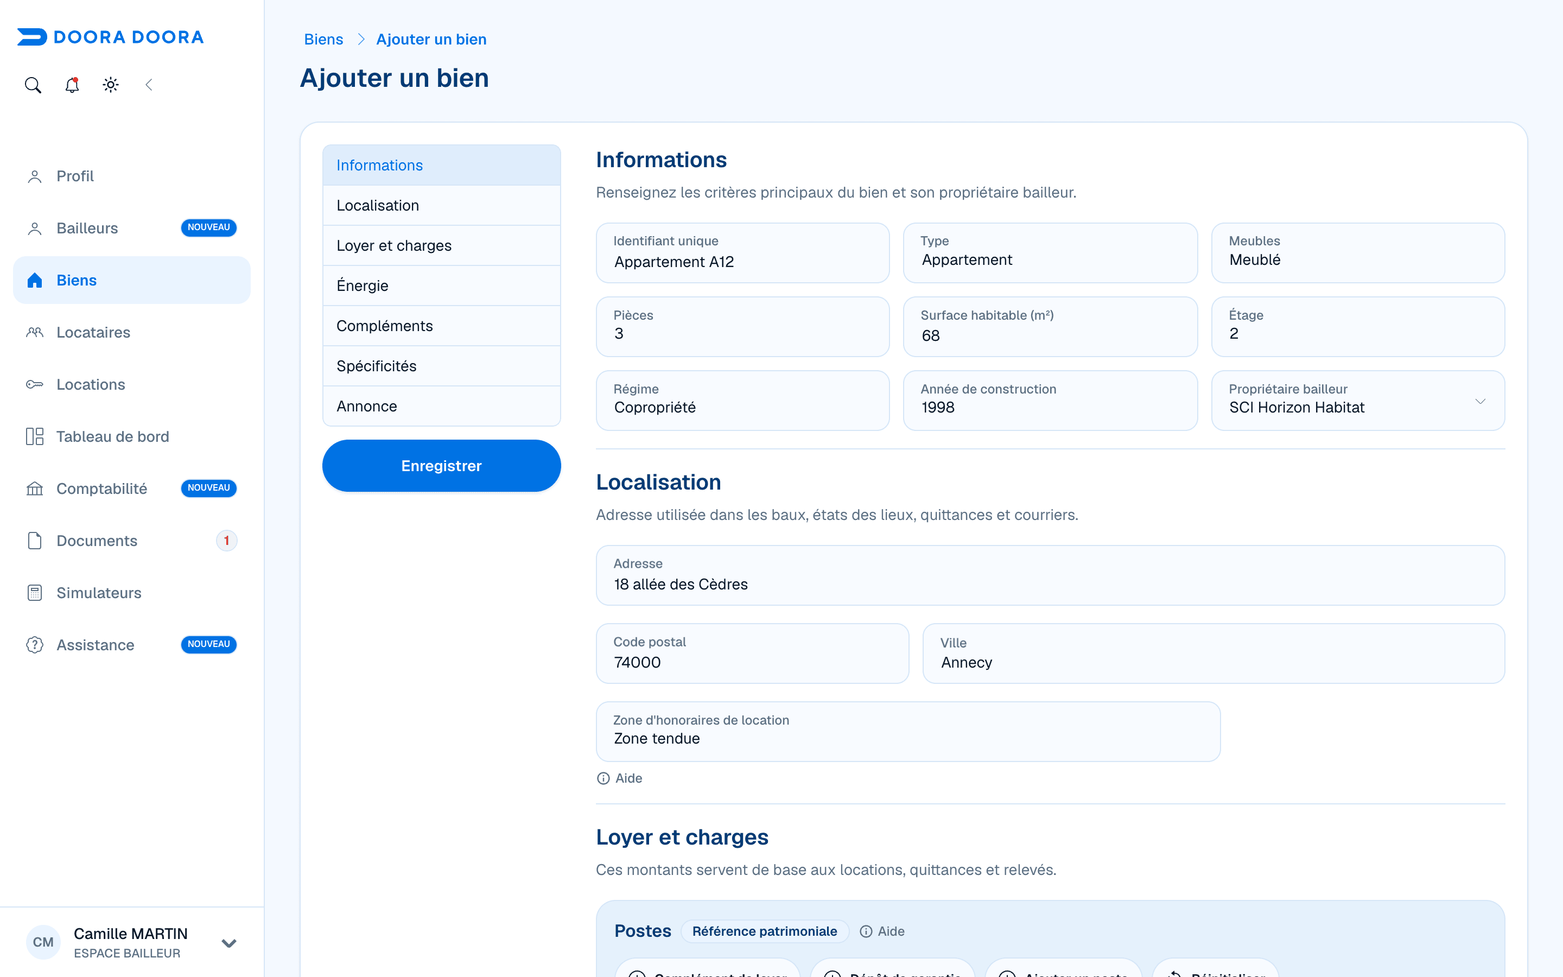Open Zone d'honoraires de location selector
This screenshot has height=977, width=1563.
(x=907, y=732)
